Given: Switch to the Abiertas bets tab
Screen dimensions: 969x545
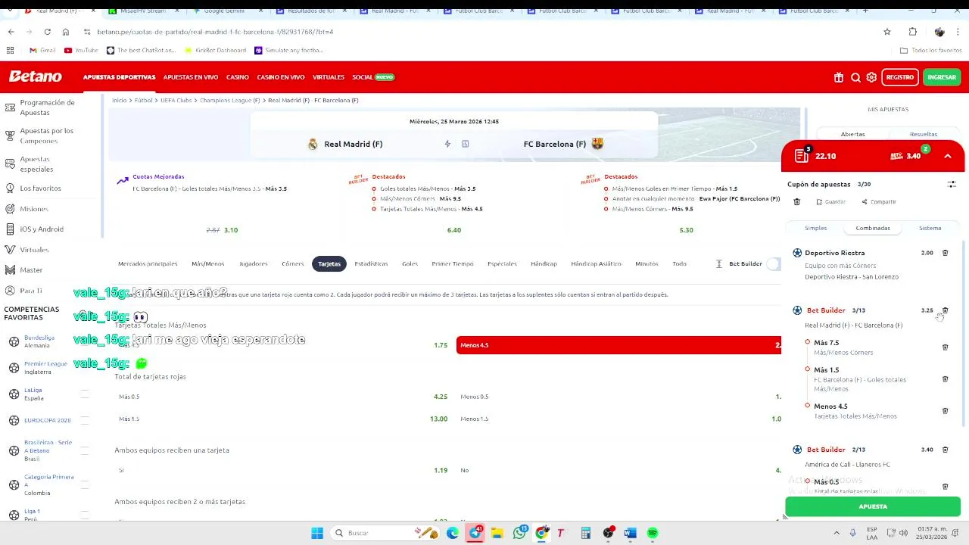Looking at the screenshot, I should (852, 134).
